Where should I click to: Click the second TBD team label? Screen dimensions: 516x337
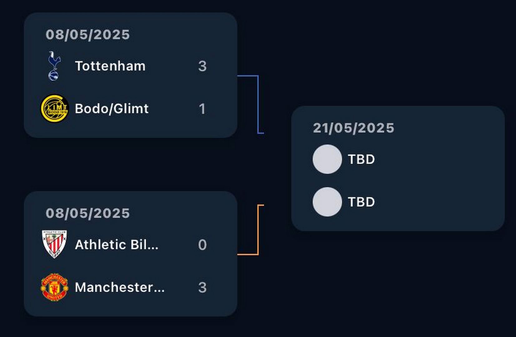click(361, 202)
